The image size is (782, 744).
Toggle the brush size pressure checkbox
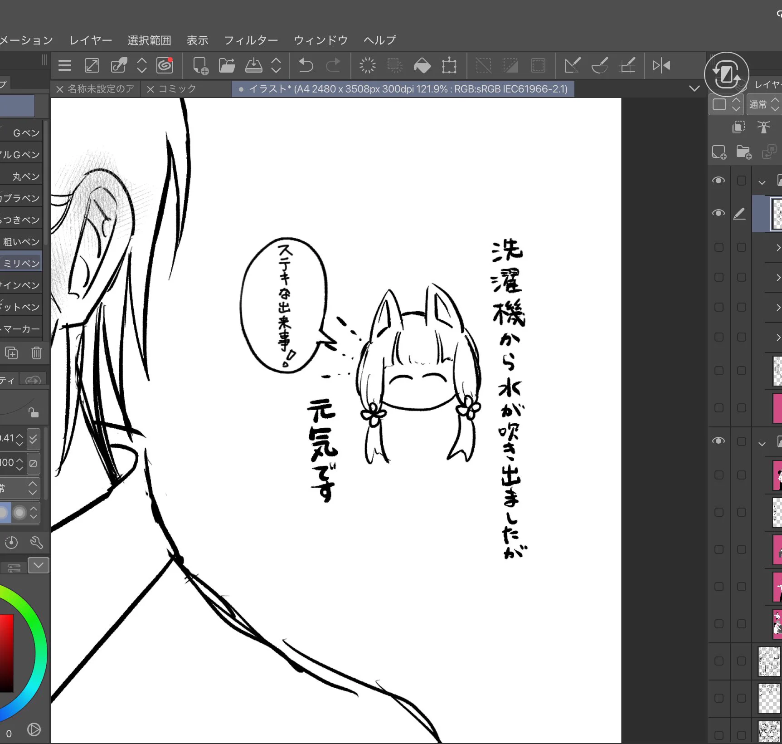pos(33,439)
